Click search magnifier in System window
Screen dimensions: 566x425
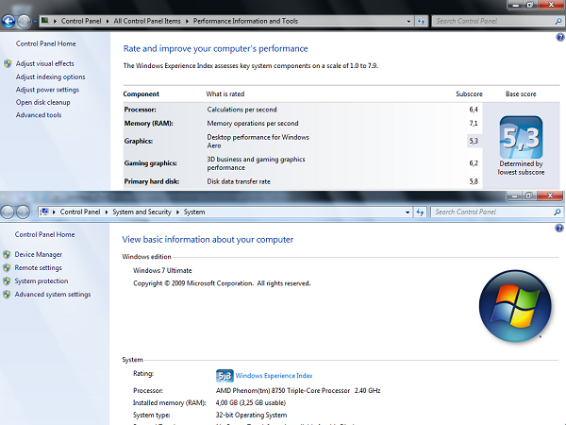pyautogui.click(x=557, y=212)
